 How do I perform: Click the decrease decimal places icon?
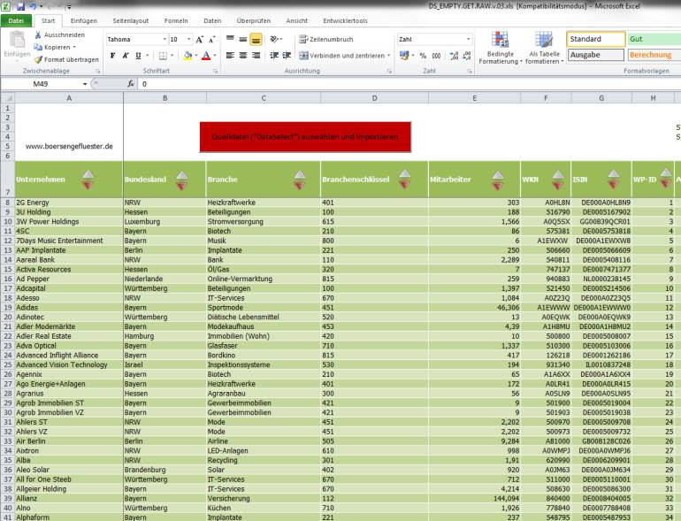click(467, 56)
